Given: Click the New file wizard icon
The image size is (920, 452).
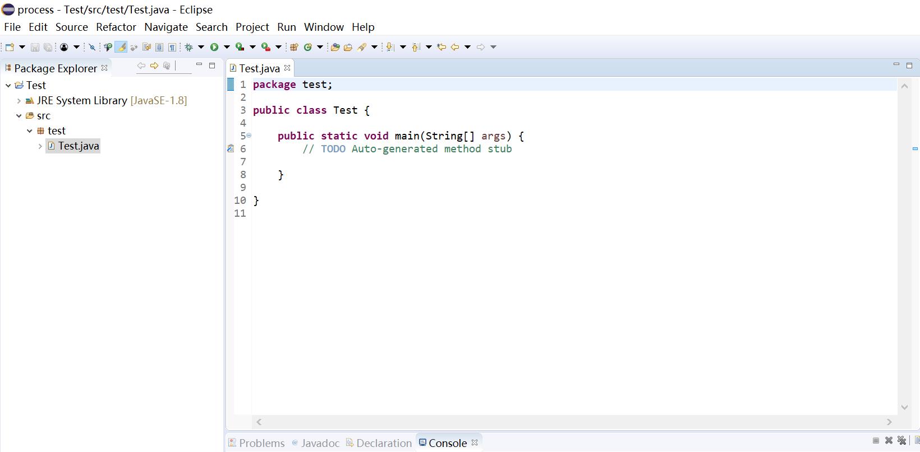Looking at the screenshot, I should pyautogui.click(x=10, y=47).
